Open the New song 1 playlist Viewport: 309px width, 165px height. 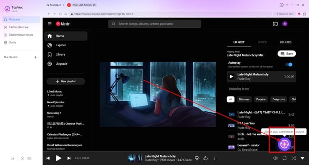click(x=66, y=115)
